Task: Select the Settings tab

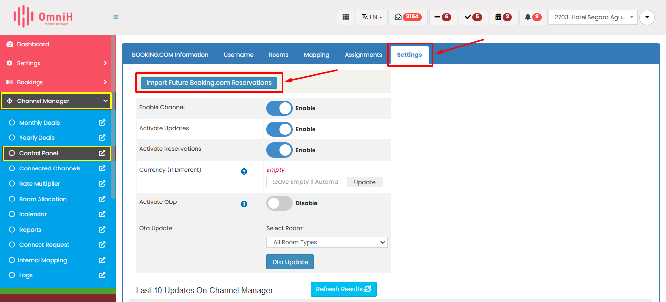Action: tap(410, 55)
